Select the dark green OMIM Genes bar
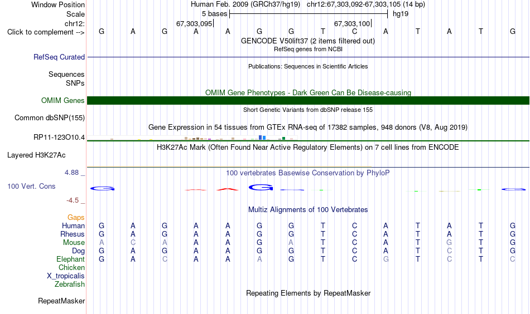The height and width of the screenshot is (314, 530). click(308, 101)
